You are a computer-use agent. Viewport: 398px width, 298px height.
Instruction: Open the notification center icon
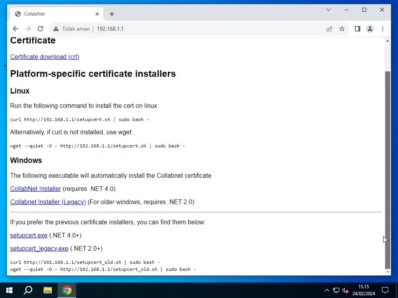pyautogui.click(x=385, y=290)
